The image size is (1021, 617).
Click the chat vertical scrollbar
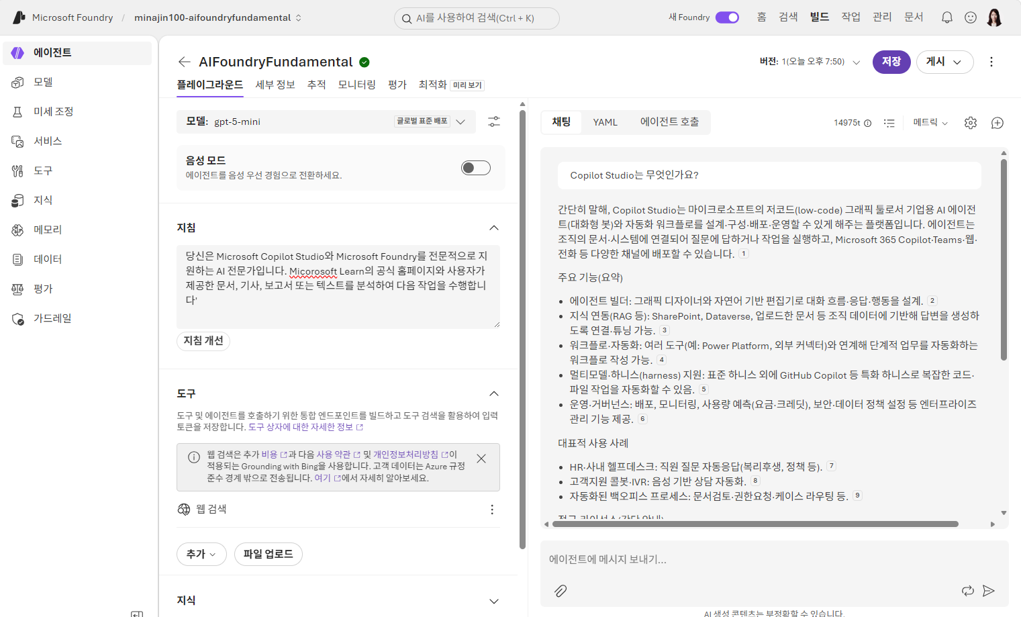(x=1004, y=259)
